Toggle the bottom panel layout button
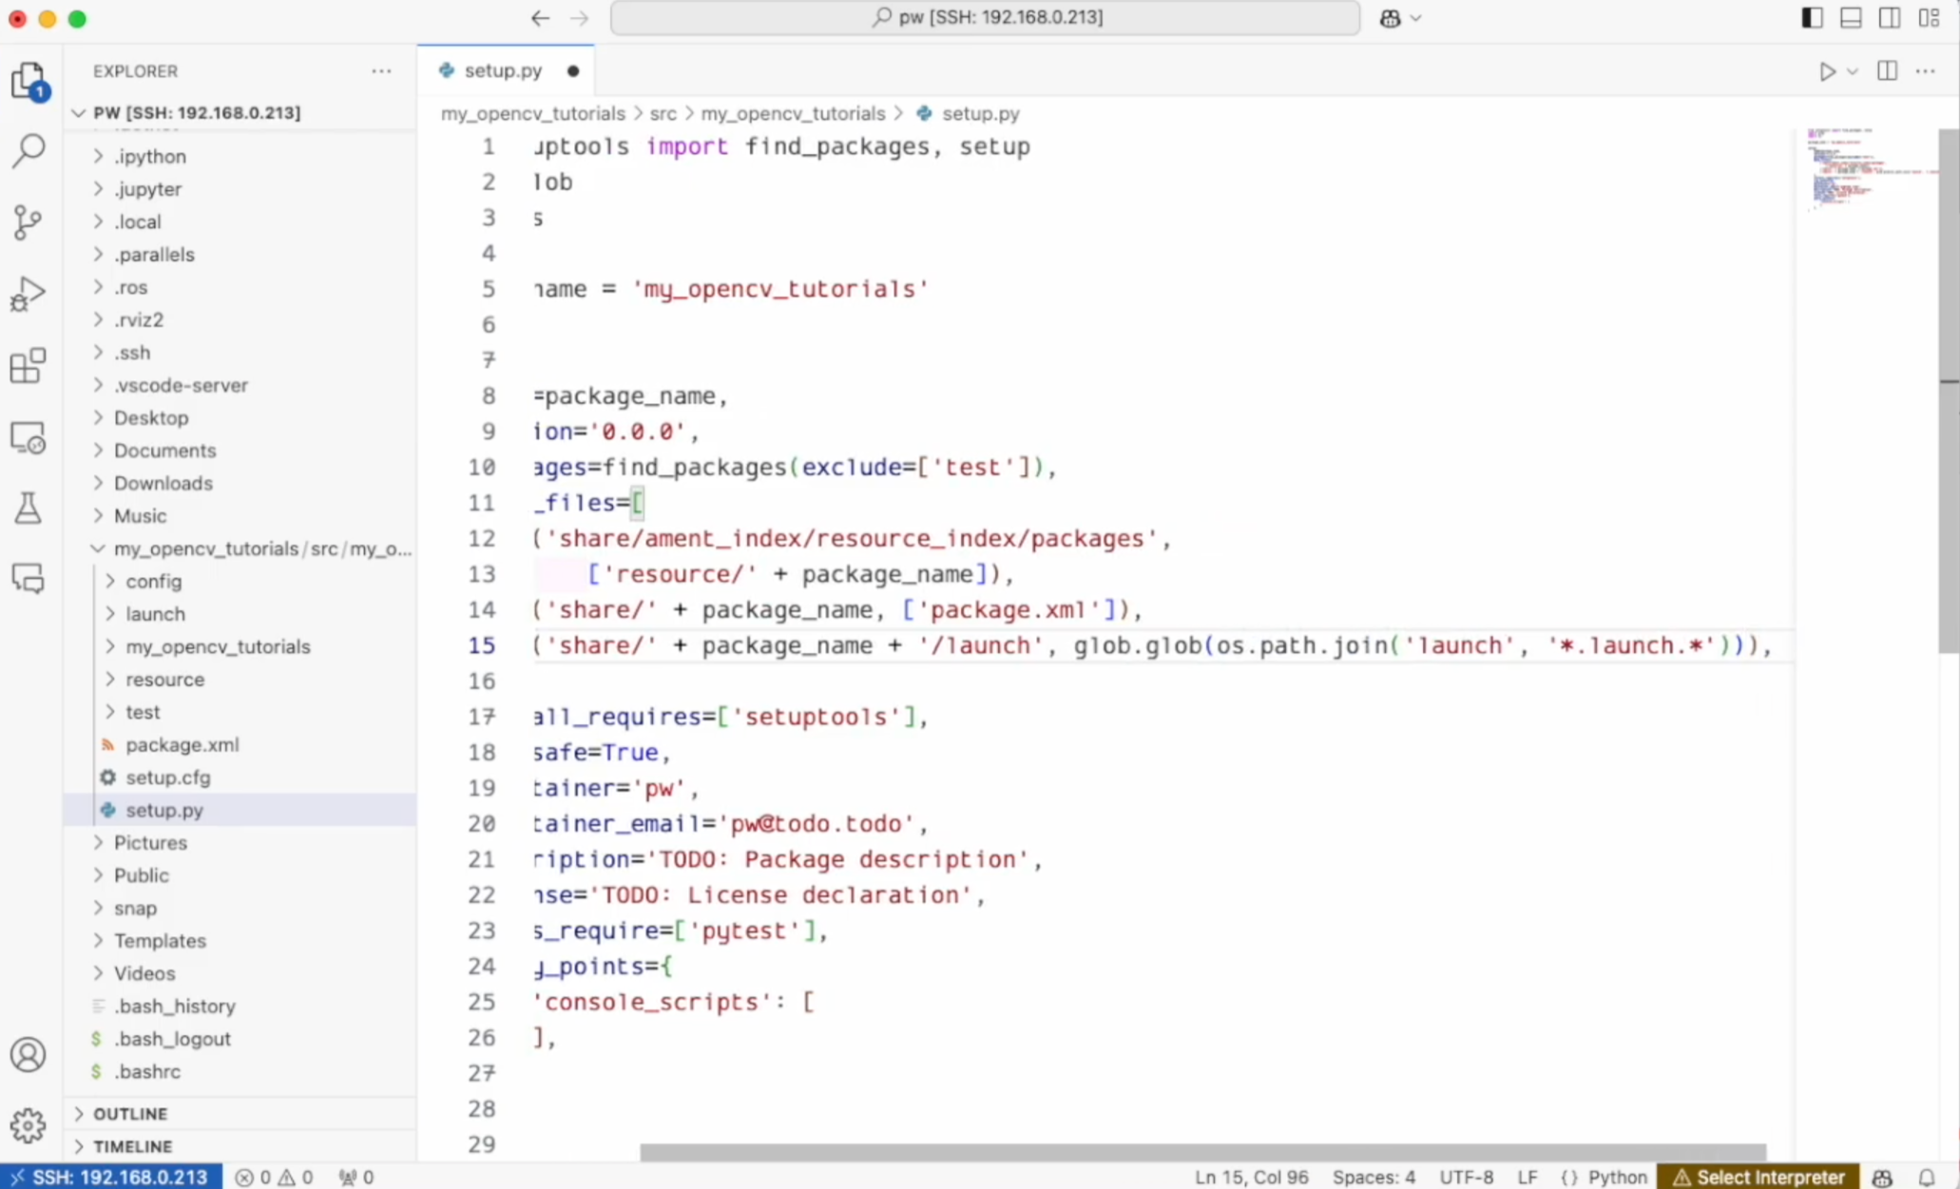Viewport: 1960px width, 1189px height. [1851, 18]
